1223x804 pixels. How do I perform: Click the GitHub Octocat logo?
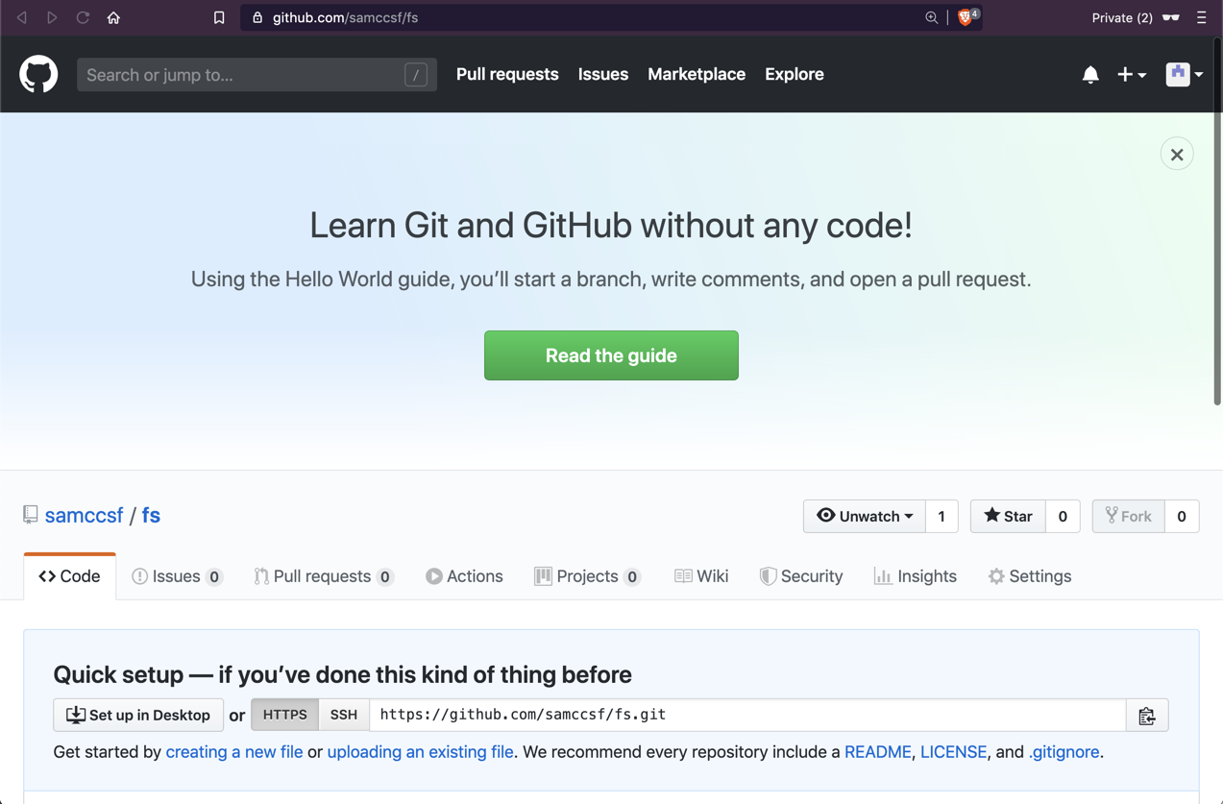coord(38,74)
